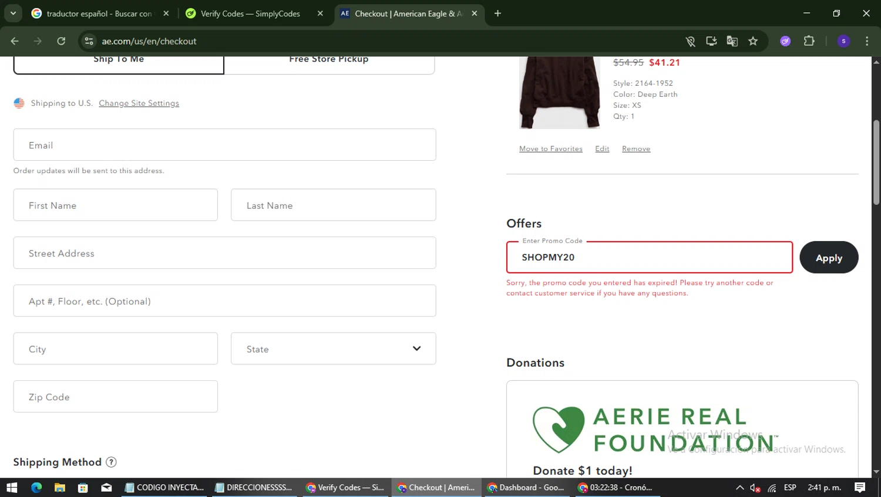Open the browser extensions puzzle icon
This screenshot has height=497, width=881.
tap(809, 41)
